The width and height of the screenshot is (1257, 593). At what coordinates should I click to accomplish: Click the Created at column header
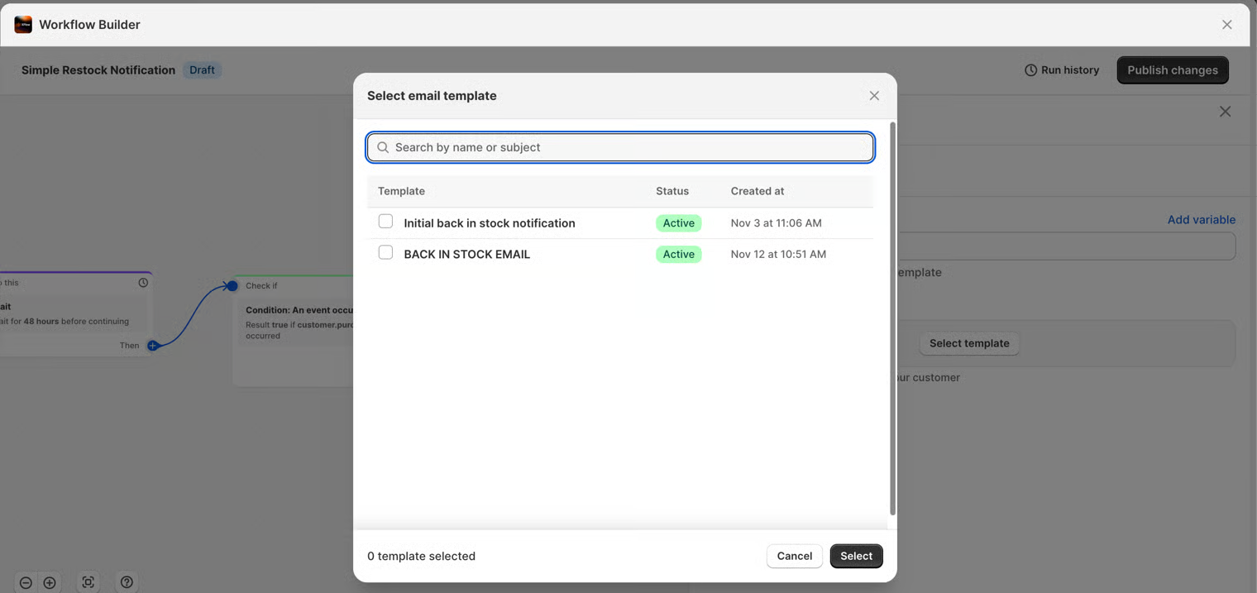click(757, 191)
